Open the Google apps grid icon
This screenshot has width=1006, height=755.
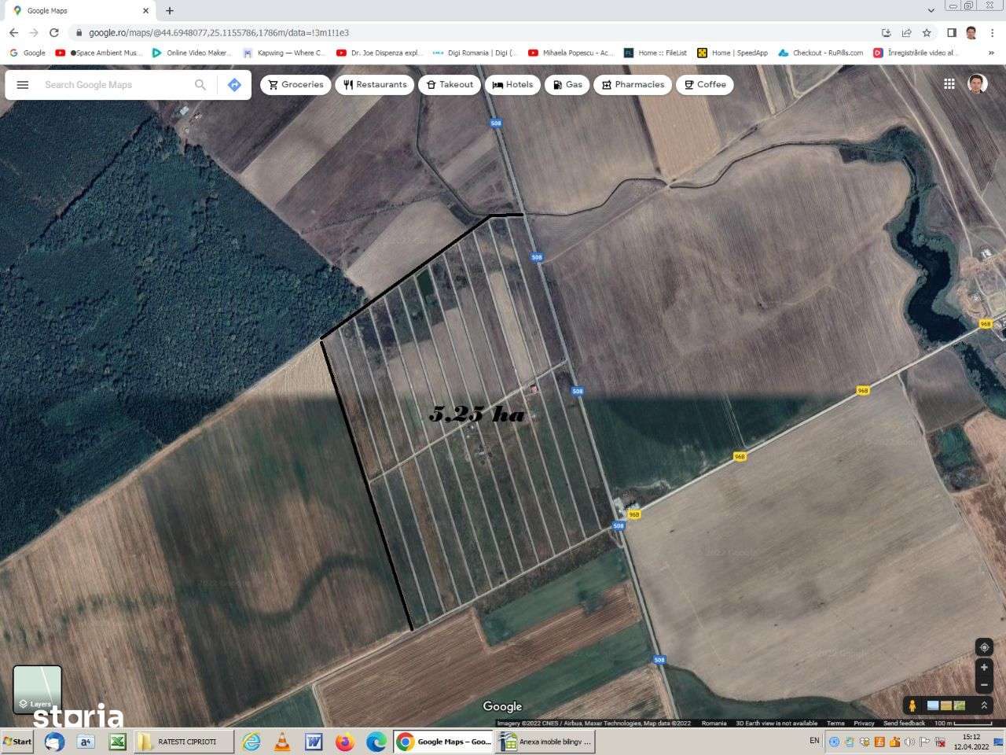[x=949, y=83]
